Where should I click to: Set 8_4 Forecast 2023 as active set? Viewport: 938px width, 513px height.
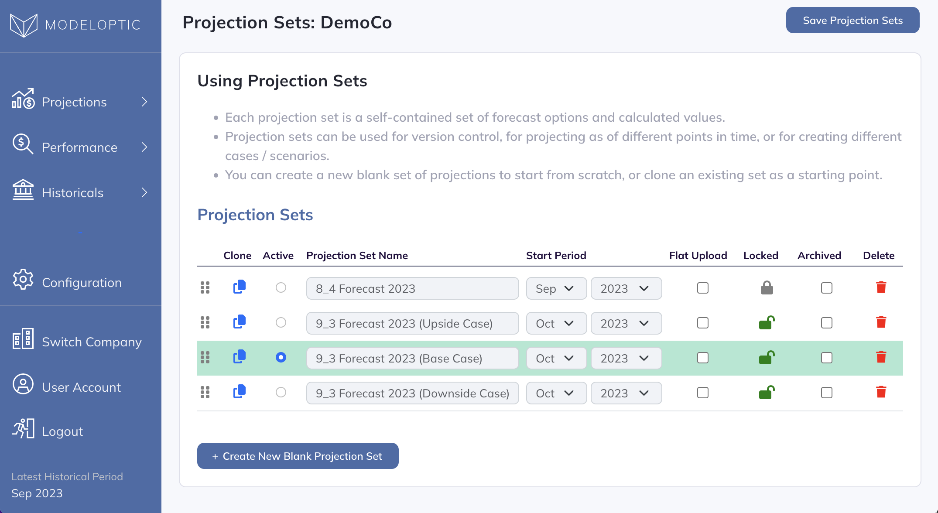coord(281,287)
